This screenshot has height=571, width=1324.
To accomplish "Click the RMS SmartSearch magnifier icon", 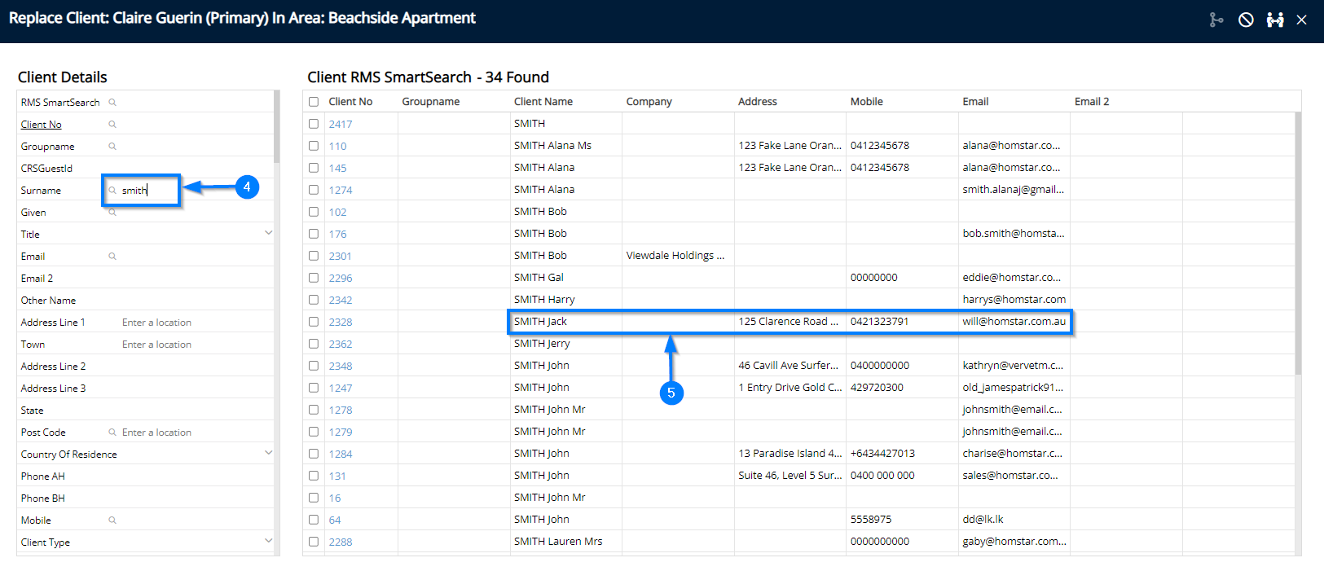I will coord(112,103).
